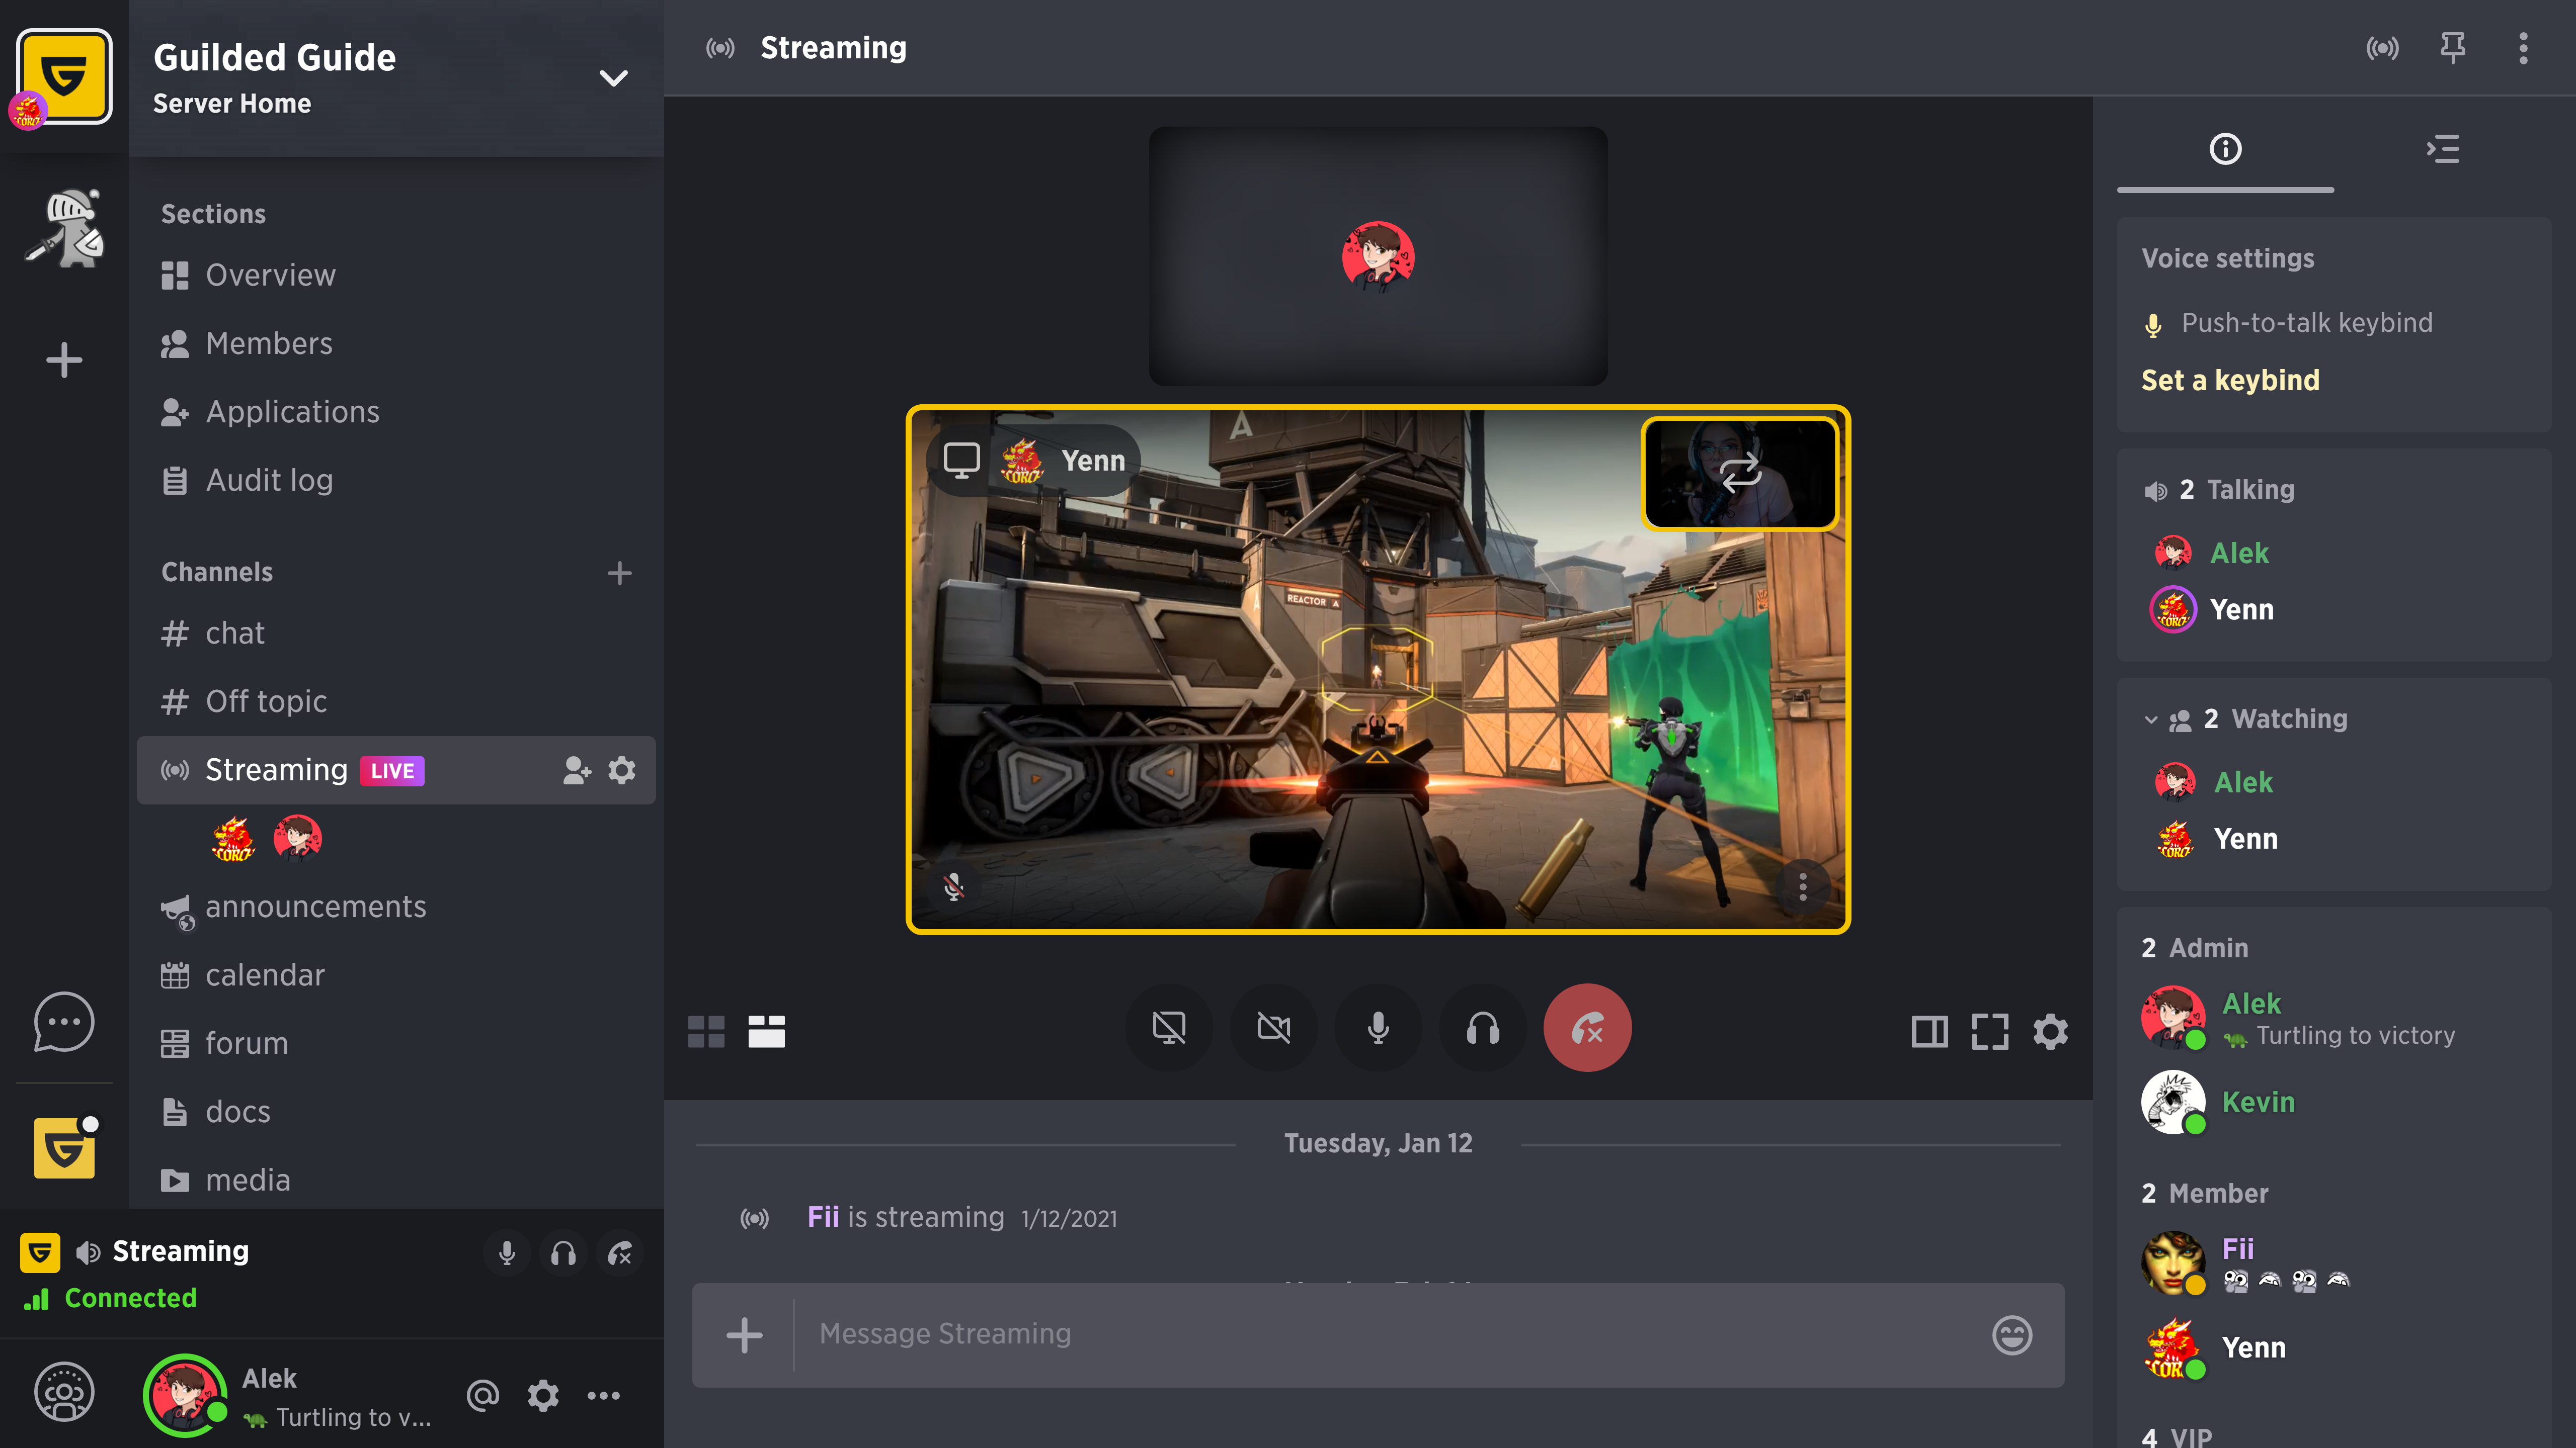Viewport: 2576px width, 1448px height.
Task: Open the Audit log section
Action: [x=396, y=481]
